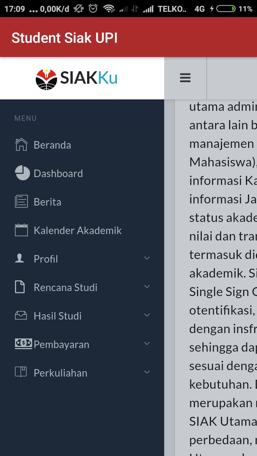Click the SIAKKu logo

[x=77, y=78]
